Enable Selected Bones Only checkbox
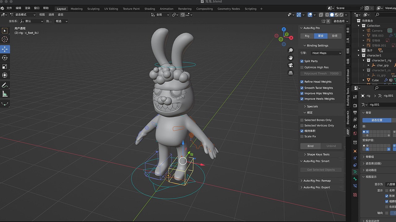396x222 pixels. click(302, 120)
